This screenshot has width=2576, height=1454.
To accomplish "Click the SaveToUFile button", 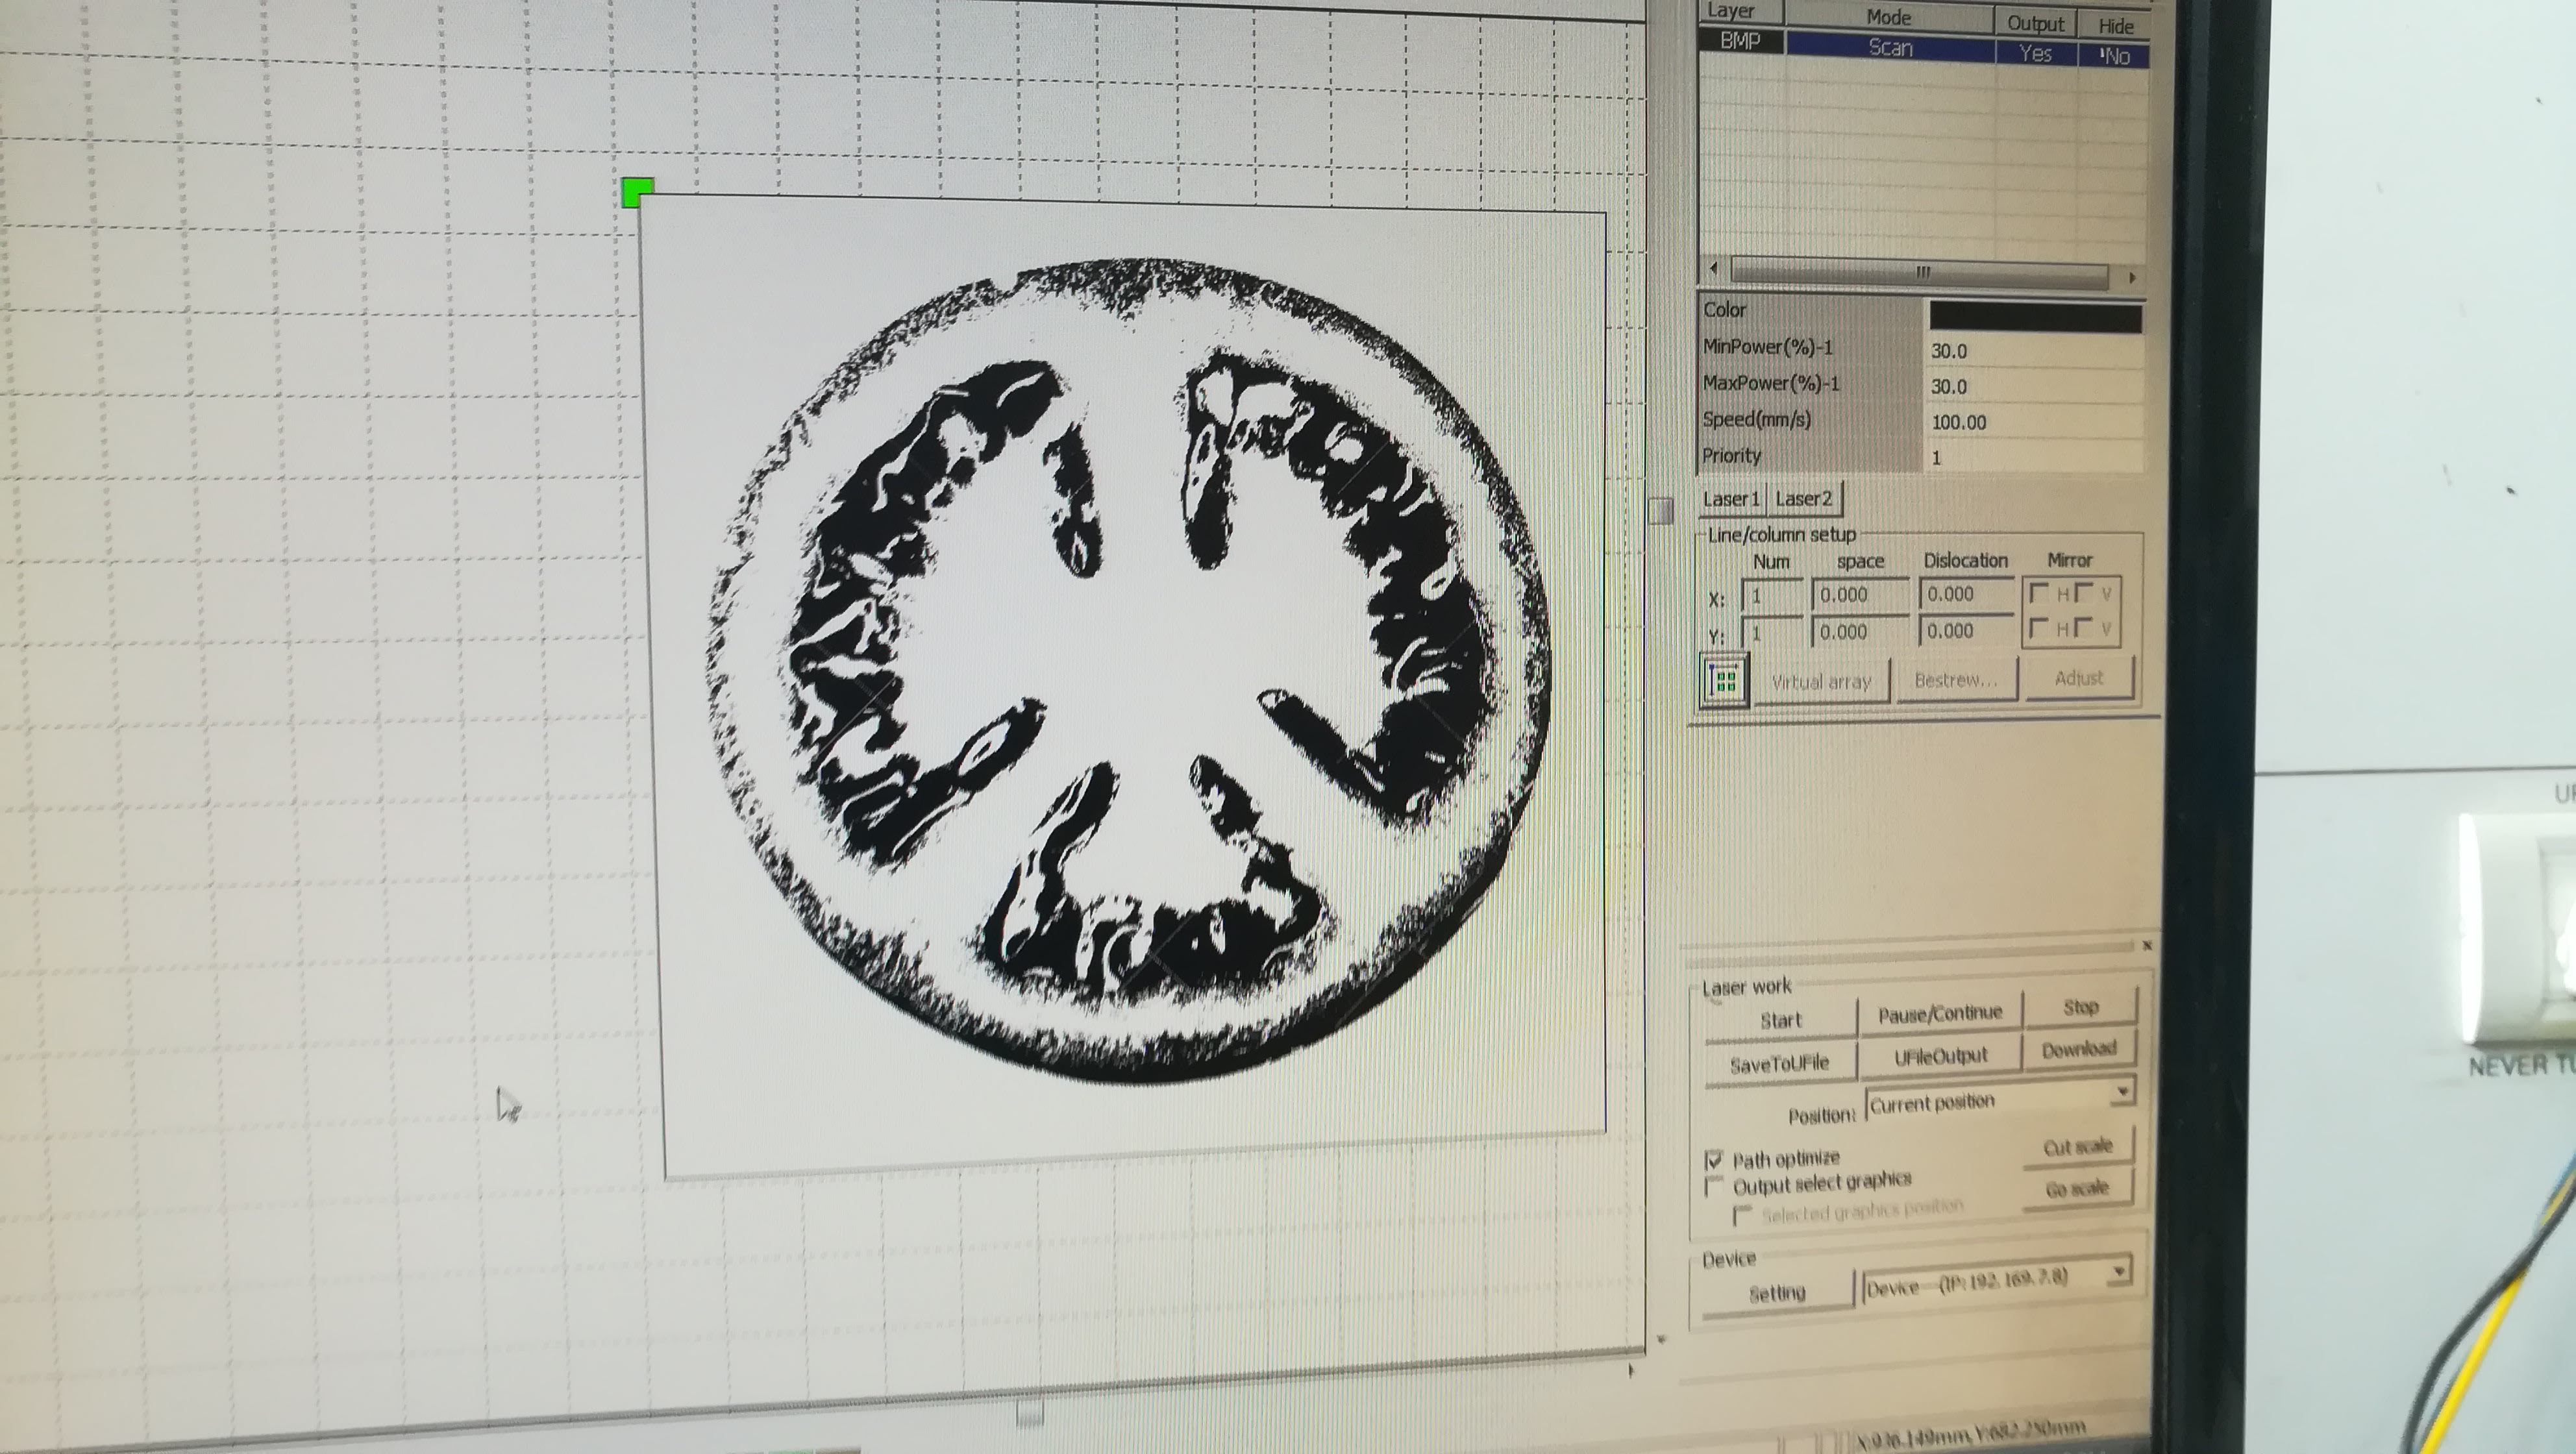I will coord(1779,1064).
